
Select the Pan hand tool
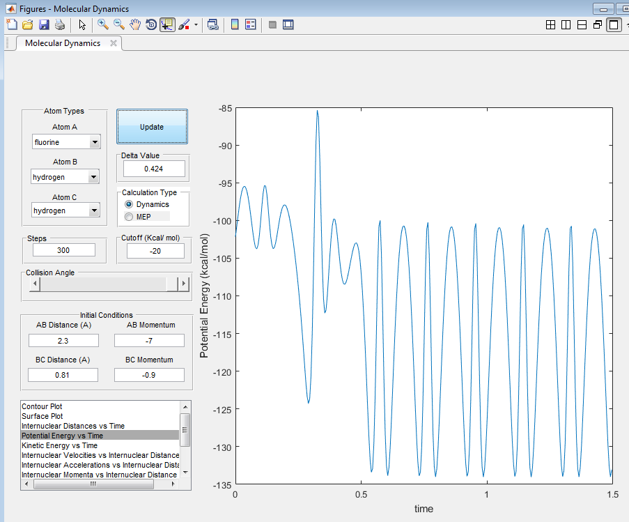coord(135,25)
